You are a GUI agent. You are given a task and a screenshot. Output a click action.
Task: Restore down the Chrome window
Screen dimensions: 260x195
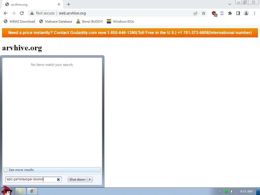(245, 2)
